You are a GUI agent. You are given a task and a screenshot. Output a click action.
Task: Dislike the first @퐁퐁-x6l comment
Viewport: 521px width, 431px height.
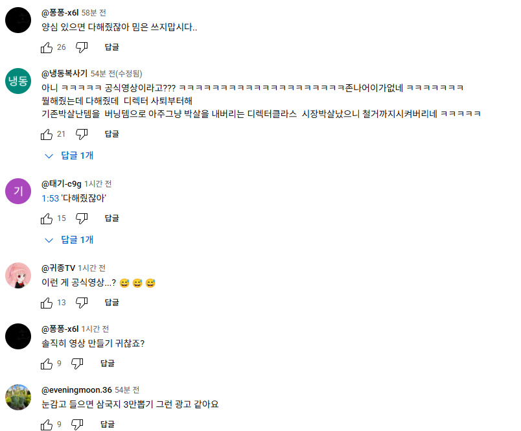coord(82,47)
